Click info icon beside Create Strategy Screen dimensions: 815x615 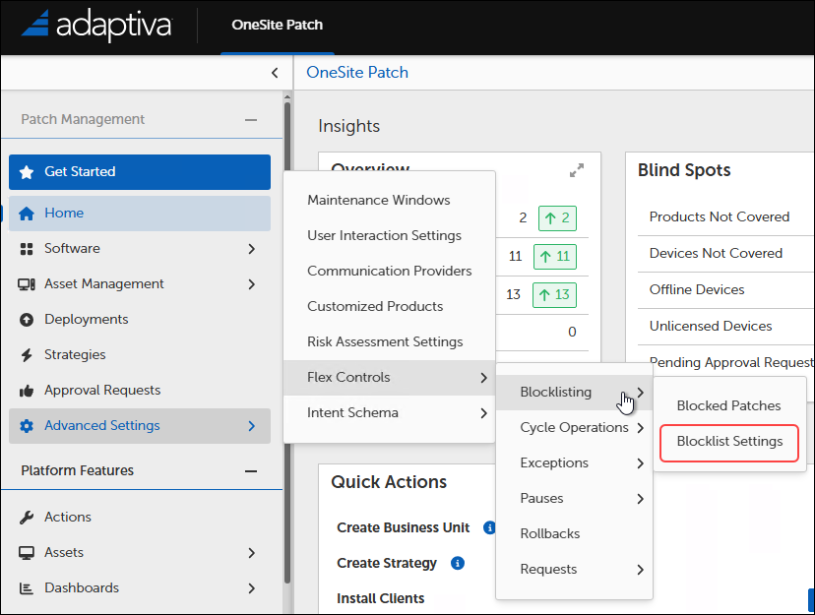[x=458, y=563]
